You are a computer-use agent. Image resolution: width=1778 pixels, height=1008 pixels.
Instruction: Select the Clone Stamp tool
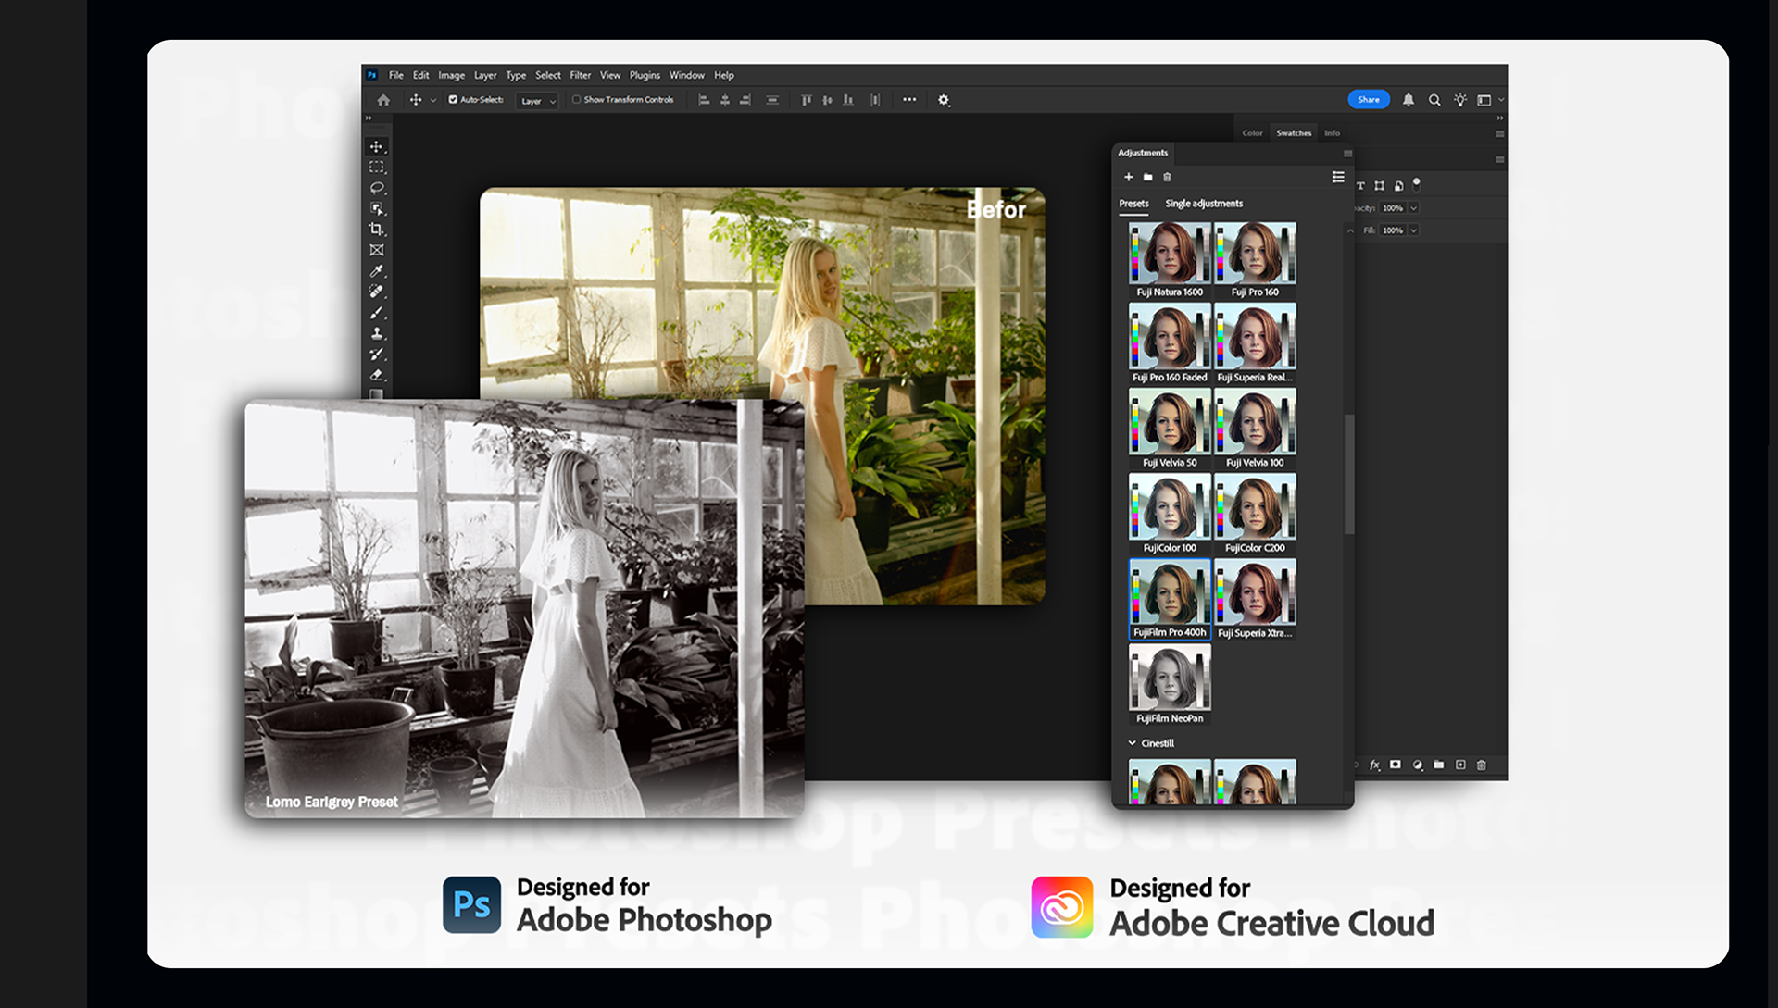376,333
